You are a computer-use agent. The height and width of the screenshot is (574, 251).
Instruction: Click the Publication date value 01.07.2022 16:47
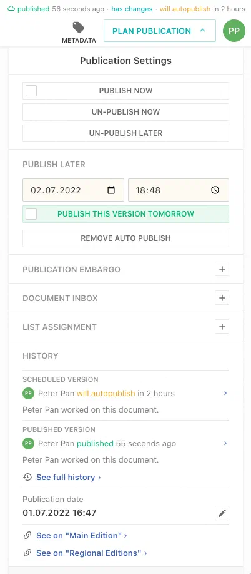(59, 513)
